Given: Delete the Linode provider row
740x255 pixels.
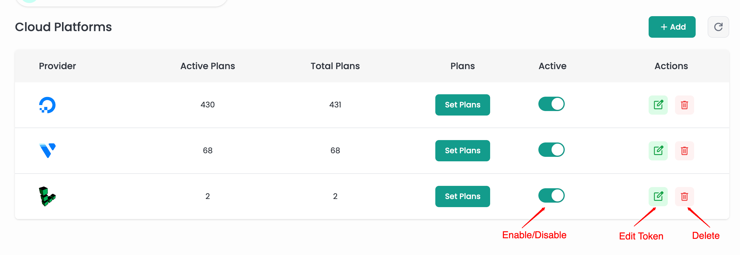Looking at the screenshot, I should click(x=684, y=197).
